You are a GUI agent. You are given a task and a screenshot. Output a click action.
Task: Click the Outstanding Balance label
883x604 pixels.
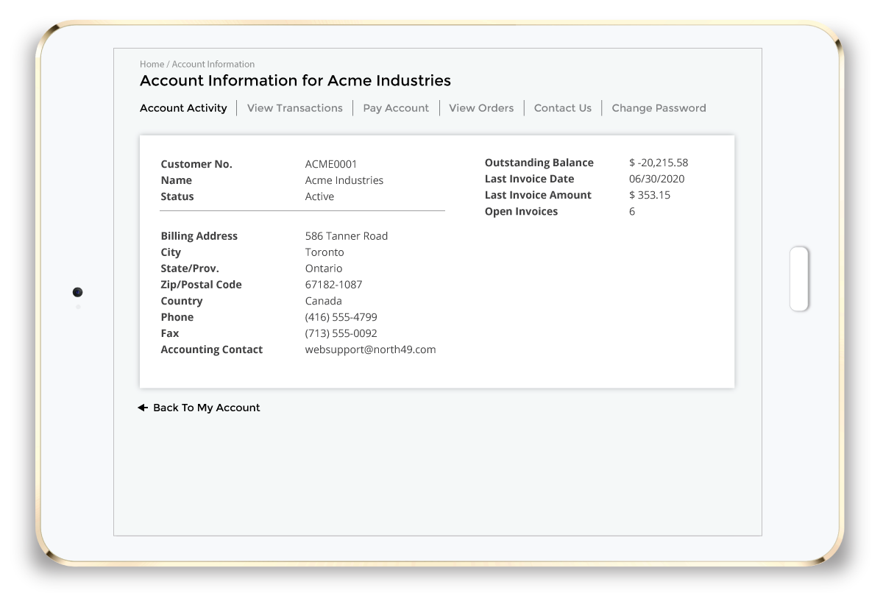(539, 163)
